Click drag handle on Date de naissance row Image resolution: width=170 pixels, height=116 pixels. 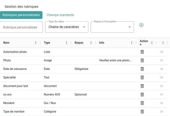[161, 69]
